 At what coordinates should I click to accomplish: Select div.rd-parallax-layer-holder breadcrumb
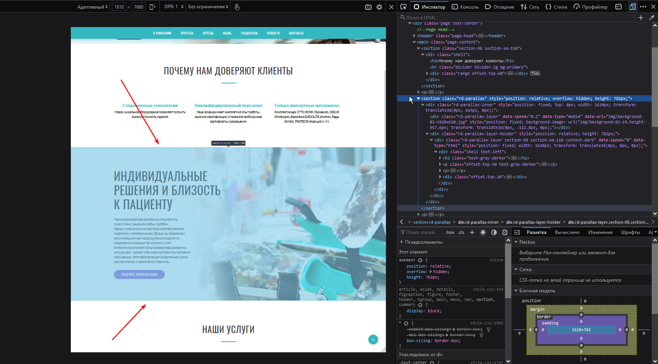point(533,222)
